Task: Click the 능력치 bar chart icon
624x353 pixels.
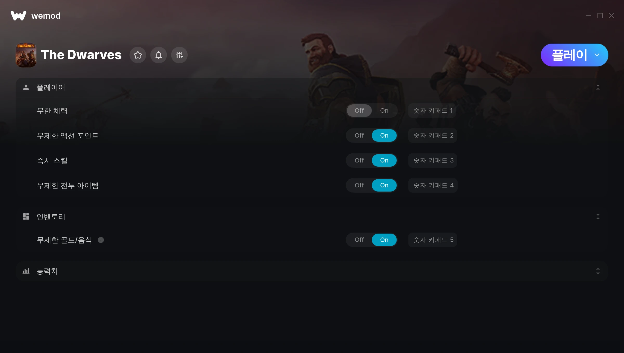Action: click(26, 271)
